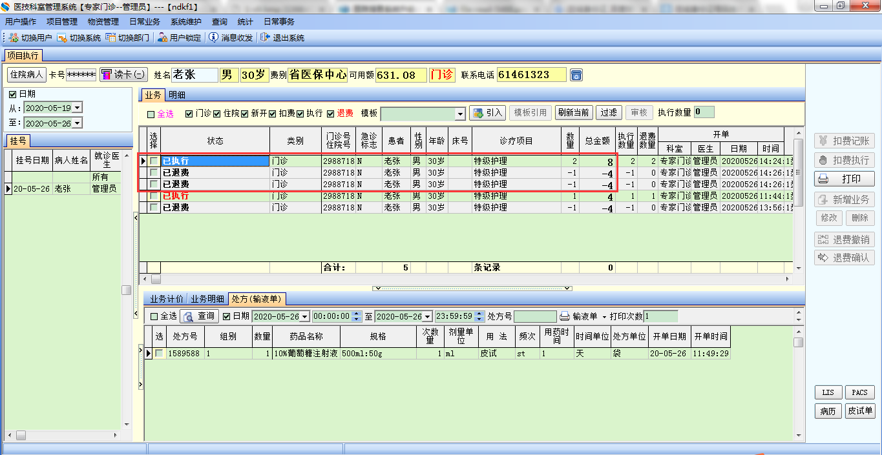Open the 用户操作 menu
This screenshot has height=455, width=882.
pos(21,21)
